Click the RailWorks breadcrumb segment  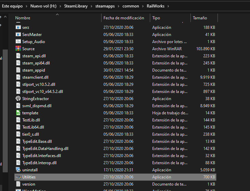156,6
